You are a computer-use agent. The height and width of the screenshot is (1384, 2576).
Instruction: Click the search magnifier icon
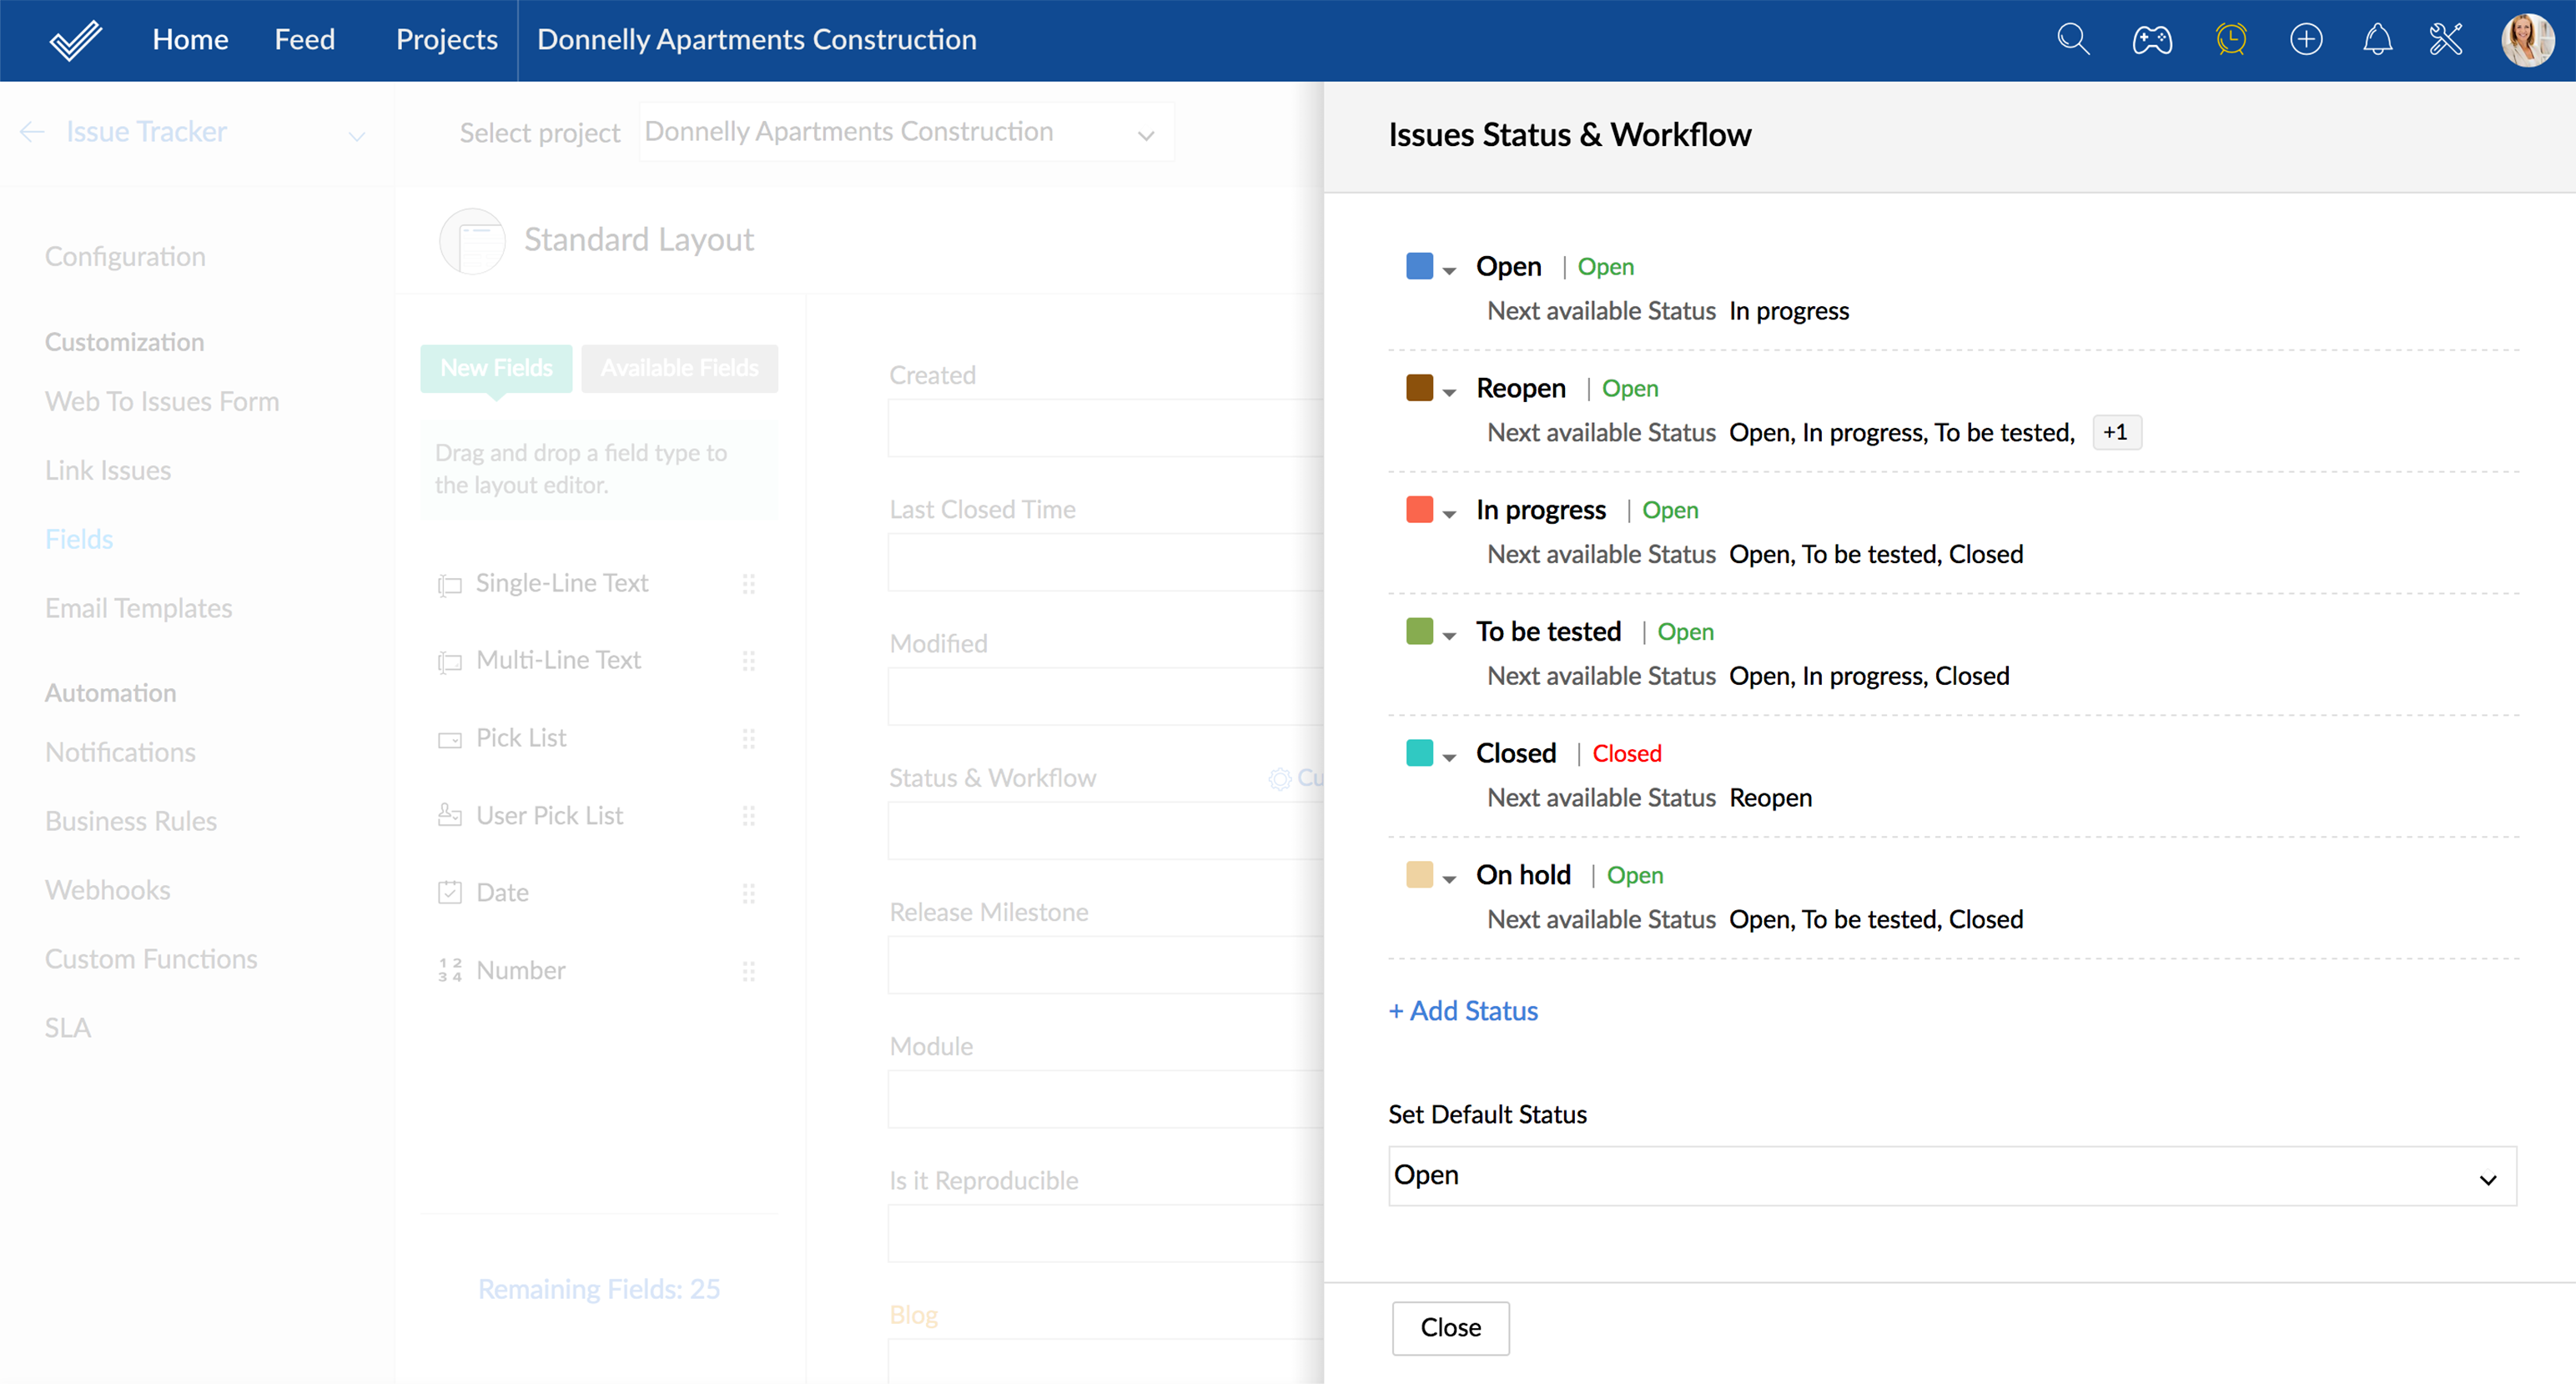(x=2073, y=40)
